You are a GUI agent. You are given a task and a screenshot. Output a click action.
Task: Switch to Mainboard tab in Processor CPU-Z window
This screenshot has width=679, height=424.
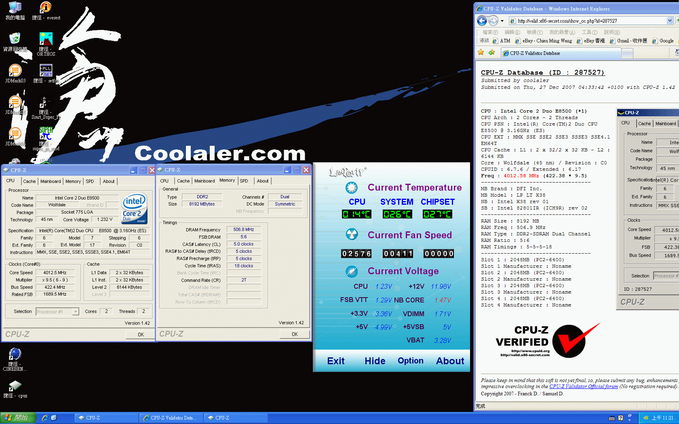[x=51, y=181]
